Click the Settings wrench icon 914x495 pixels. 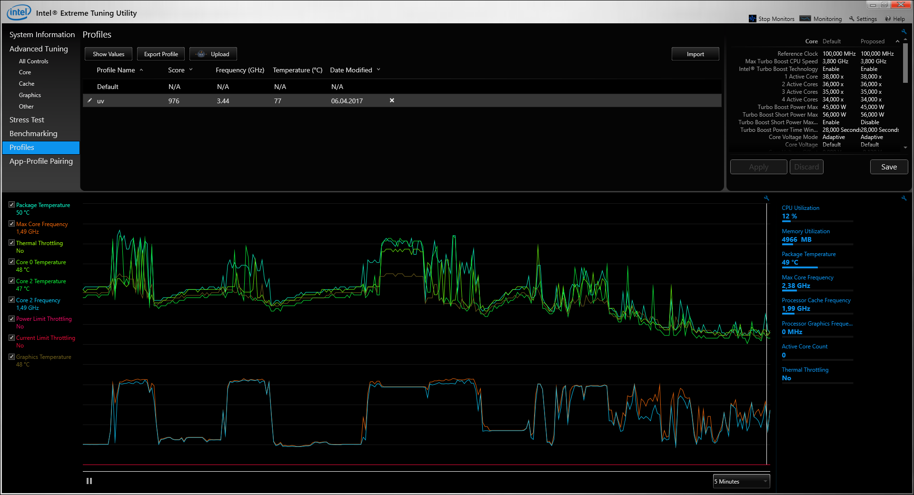pyautogui.click(x=852, y=19)
